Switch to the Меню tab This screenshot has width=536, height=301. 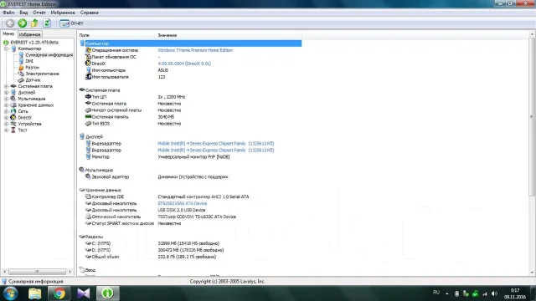pyautogui.click(x=8, y=33)
